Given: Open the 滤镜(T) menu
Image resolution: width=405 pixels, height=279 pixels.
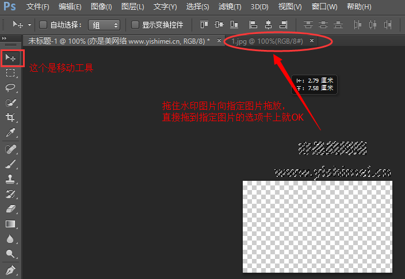Looking at the screenshot, I should 231,7.
